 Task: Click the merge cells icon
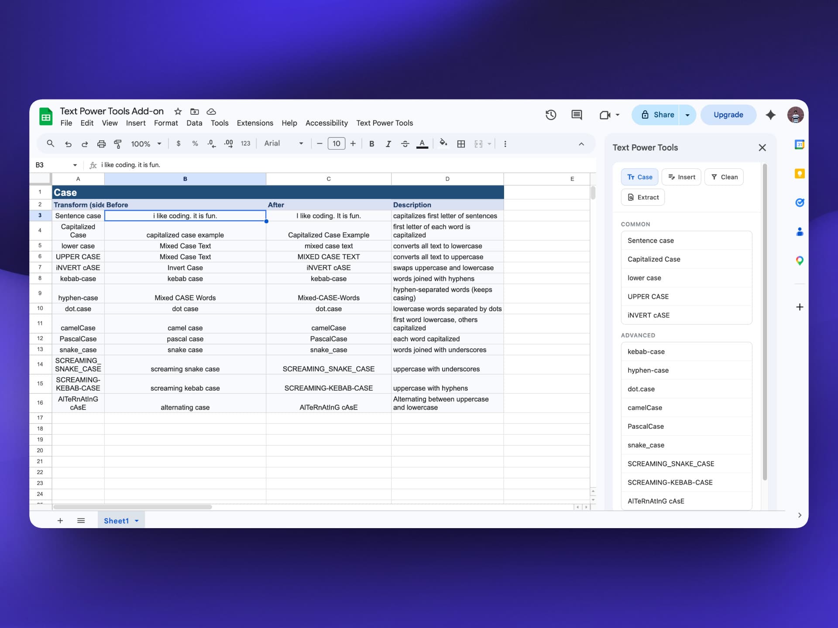point(478,144)
